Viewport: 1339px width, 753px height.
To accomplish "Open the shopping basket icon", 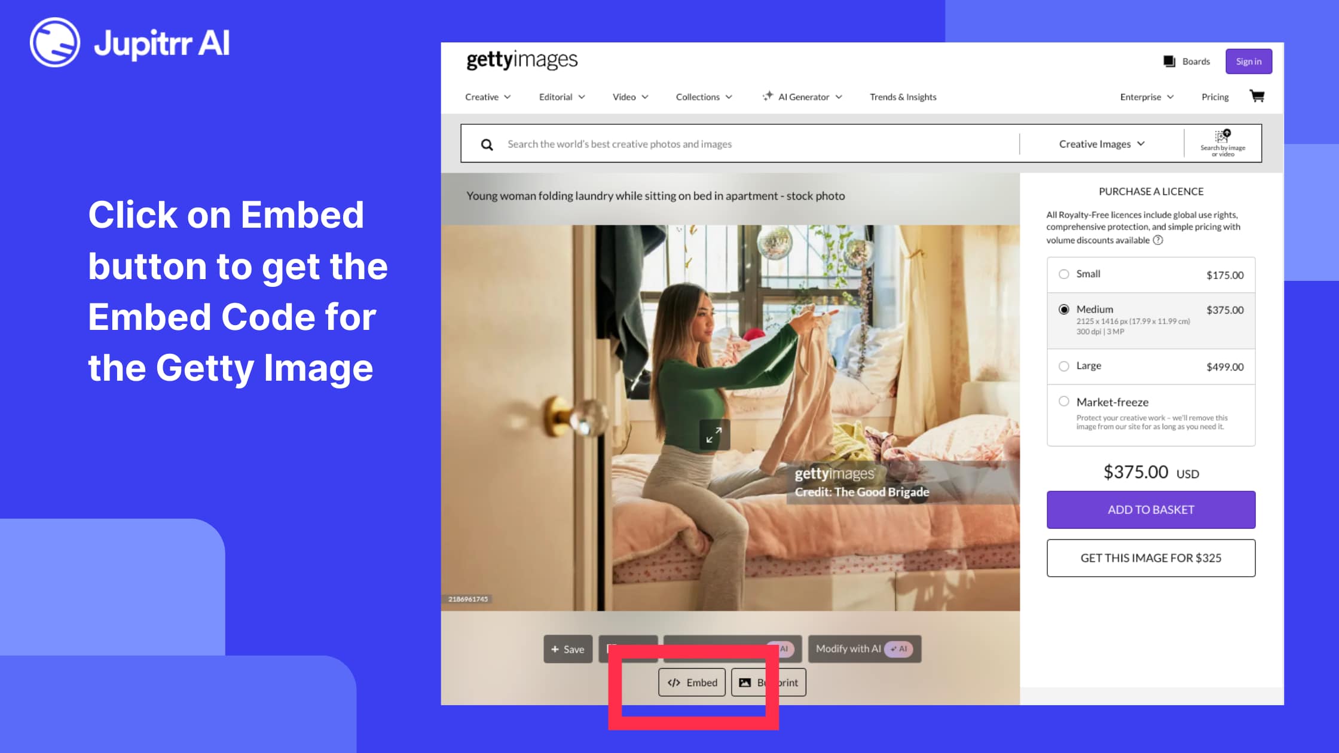I will pos(1257,96).
